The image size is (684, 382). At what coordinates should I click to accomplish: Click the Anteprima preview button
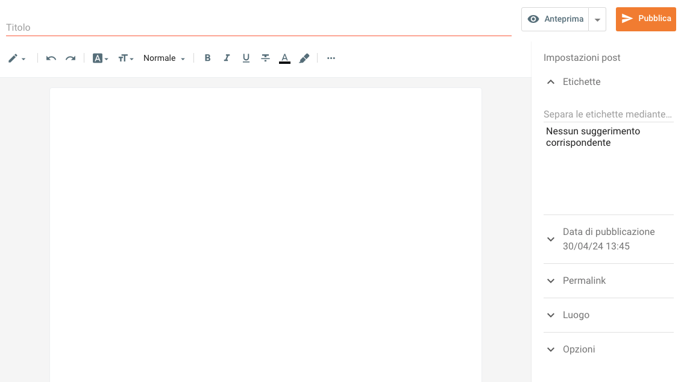tap(555, 19)
